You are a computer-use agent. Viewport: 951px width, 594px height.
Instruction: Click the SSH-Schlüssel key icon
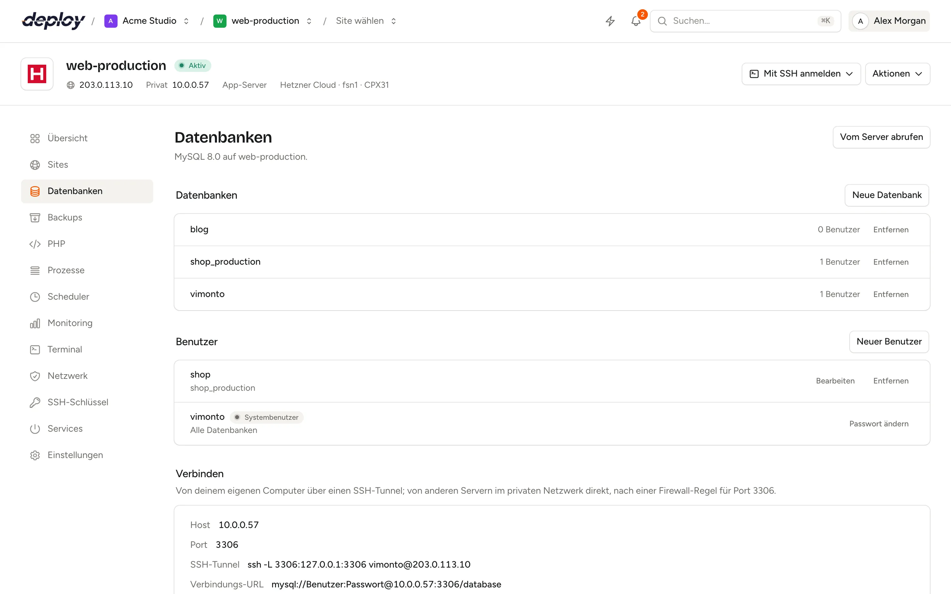pyautogui.click(x=35, y=402)
